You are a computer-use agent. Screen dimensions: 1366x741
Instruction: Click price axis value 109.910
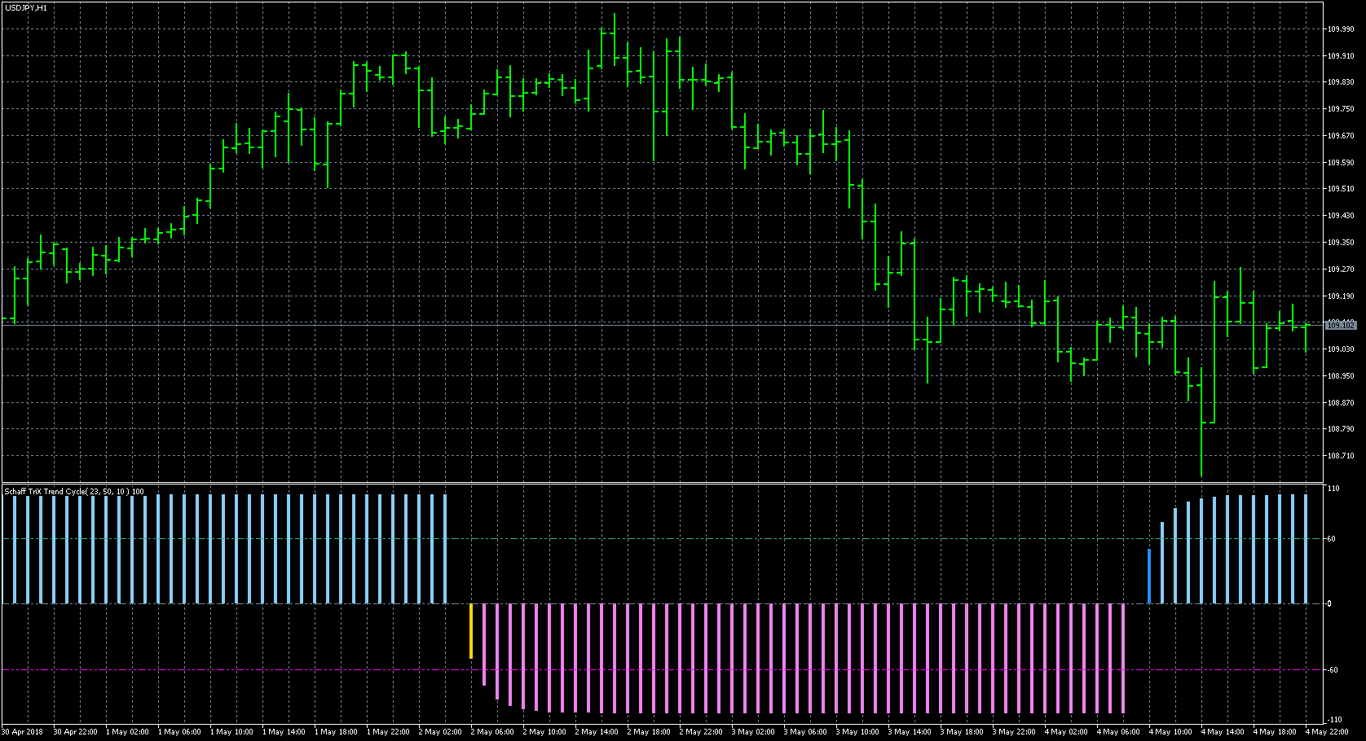pyautogui.click(x=1341, y=56)
